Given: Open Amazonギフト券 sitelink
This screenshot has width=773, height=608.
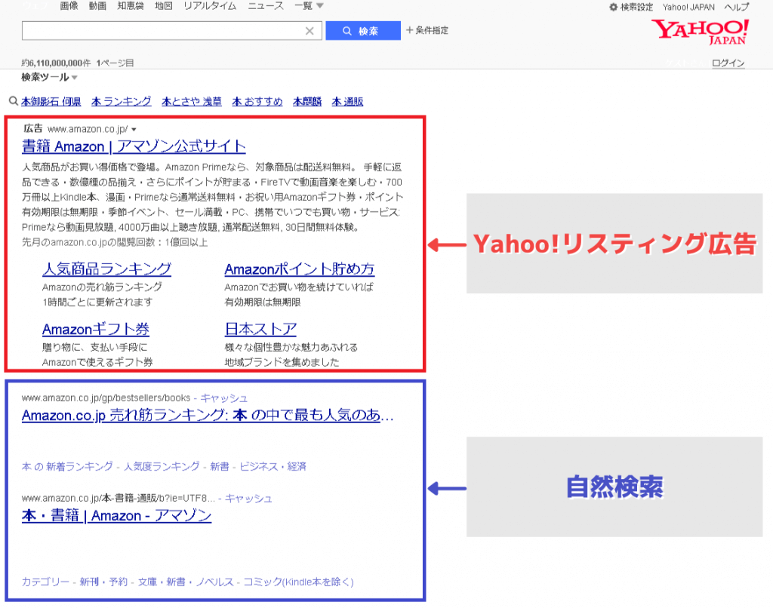Looking at the screenshot, I should (x=96, y=329).
